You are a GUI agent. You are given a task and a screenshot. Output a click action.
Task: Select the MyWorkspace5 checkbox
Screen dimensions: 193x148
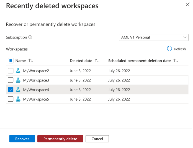(11, 99)
